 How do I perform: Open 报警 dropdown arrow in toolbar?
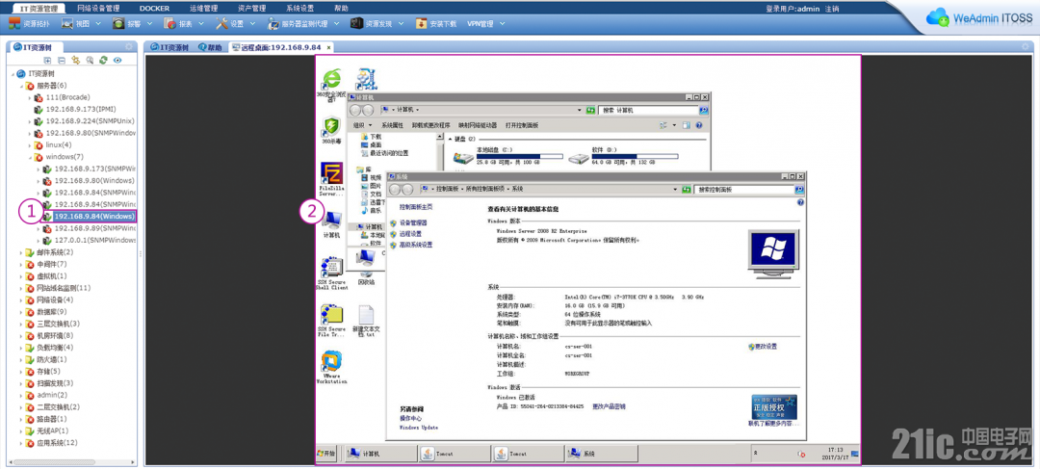149,24
